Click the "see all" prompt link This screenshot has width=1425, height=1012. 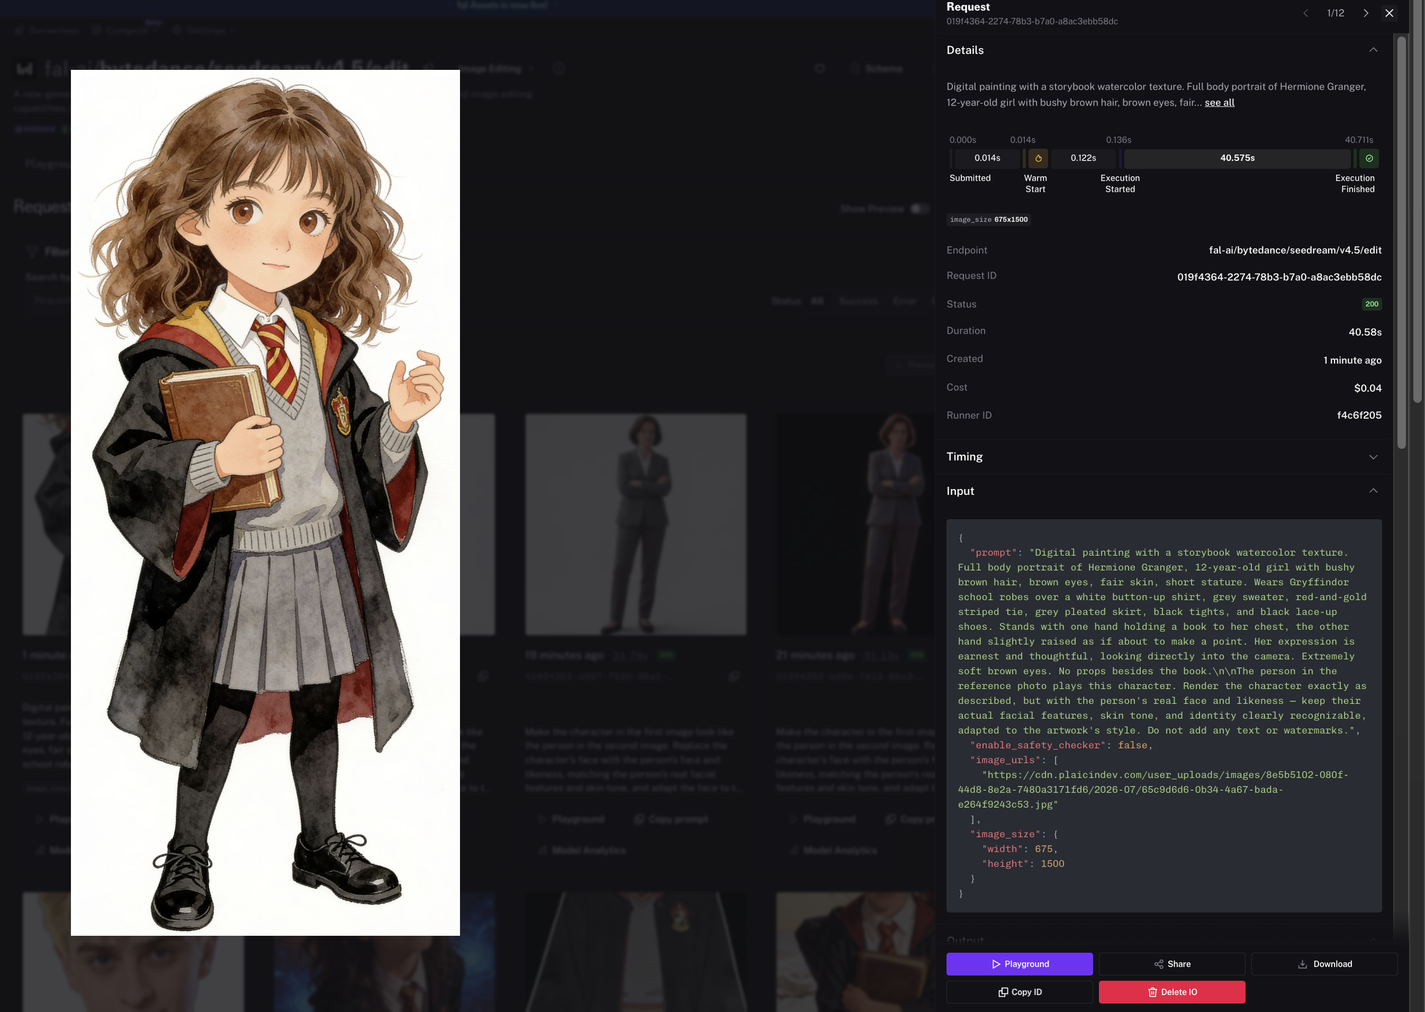pos(1220,103)
